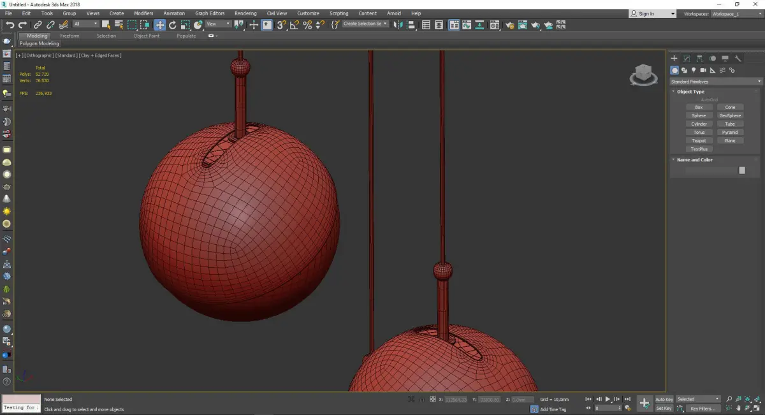Open the Selected key filter dropdown
This screenshot has height=415, width=765.
click(698, 399)
